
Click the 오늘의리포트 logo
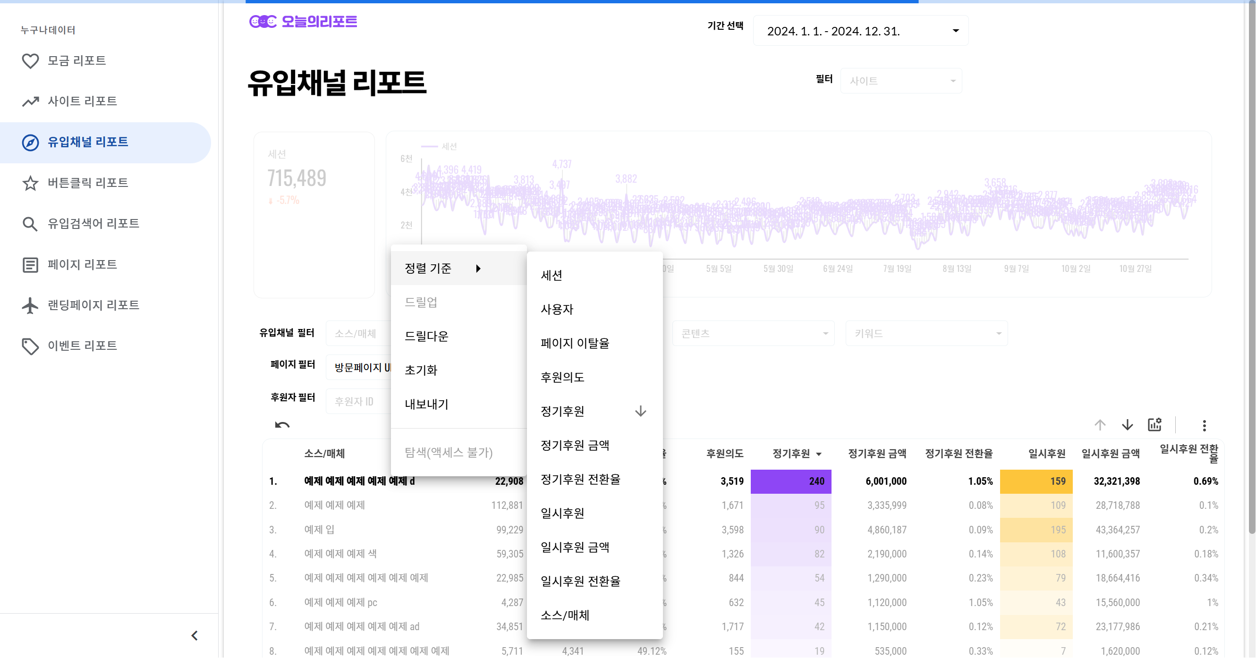[303, 21]
